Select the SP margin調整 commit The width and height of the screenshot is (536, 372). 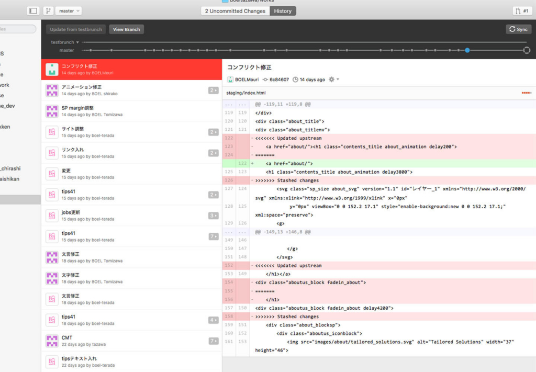click(131, 111)
